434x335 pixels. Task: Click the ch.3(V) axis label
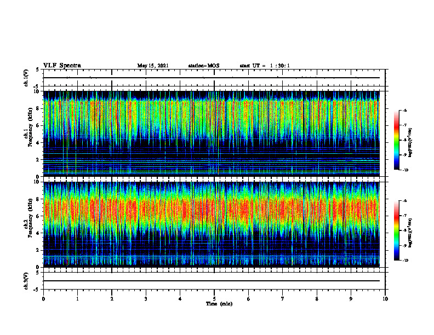[x=26, y=281]
